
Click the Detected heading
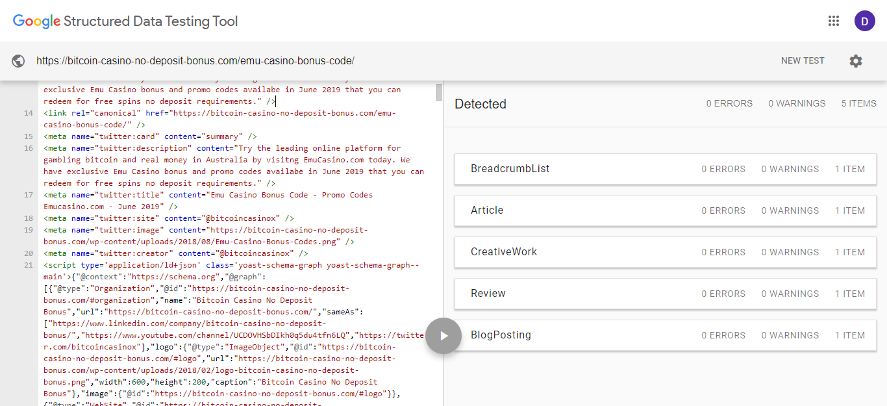(x=481, y=104)
